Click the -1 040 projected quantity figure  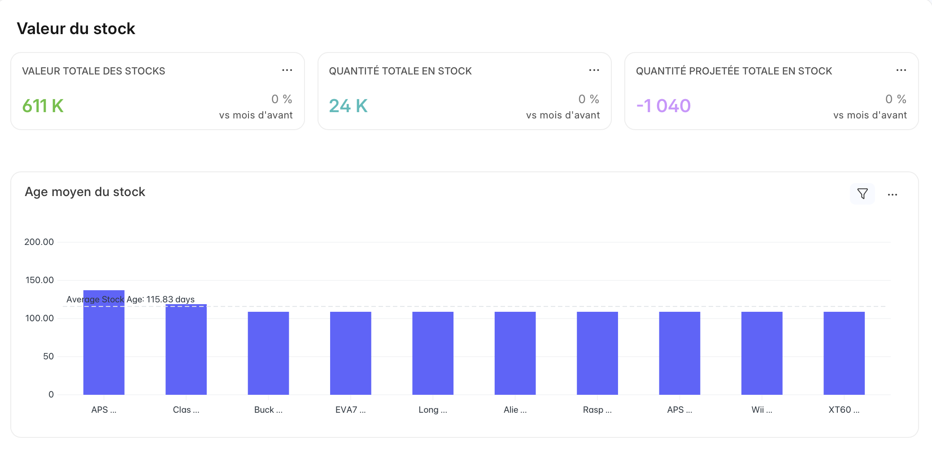click(x=663, y=106)
